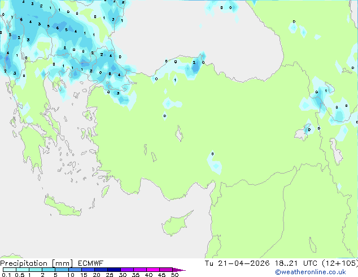The image size is (358, 277).
Task: Click the 0.5–1 mm legend color swatch
Action: click(23, 270)
